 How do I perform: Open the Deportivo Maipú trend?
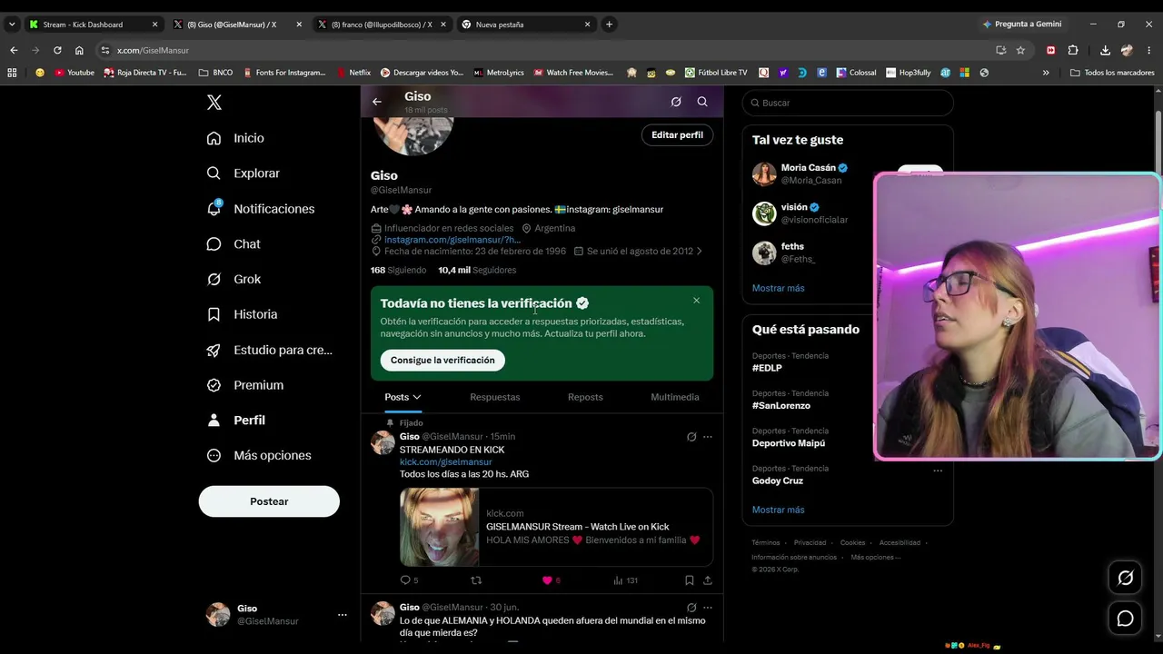pos(789,443)
